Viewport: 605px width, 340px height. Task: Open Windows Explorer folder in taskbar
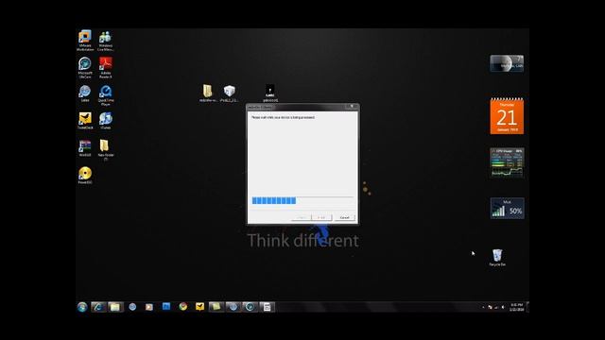[x=115, y=307]
